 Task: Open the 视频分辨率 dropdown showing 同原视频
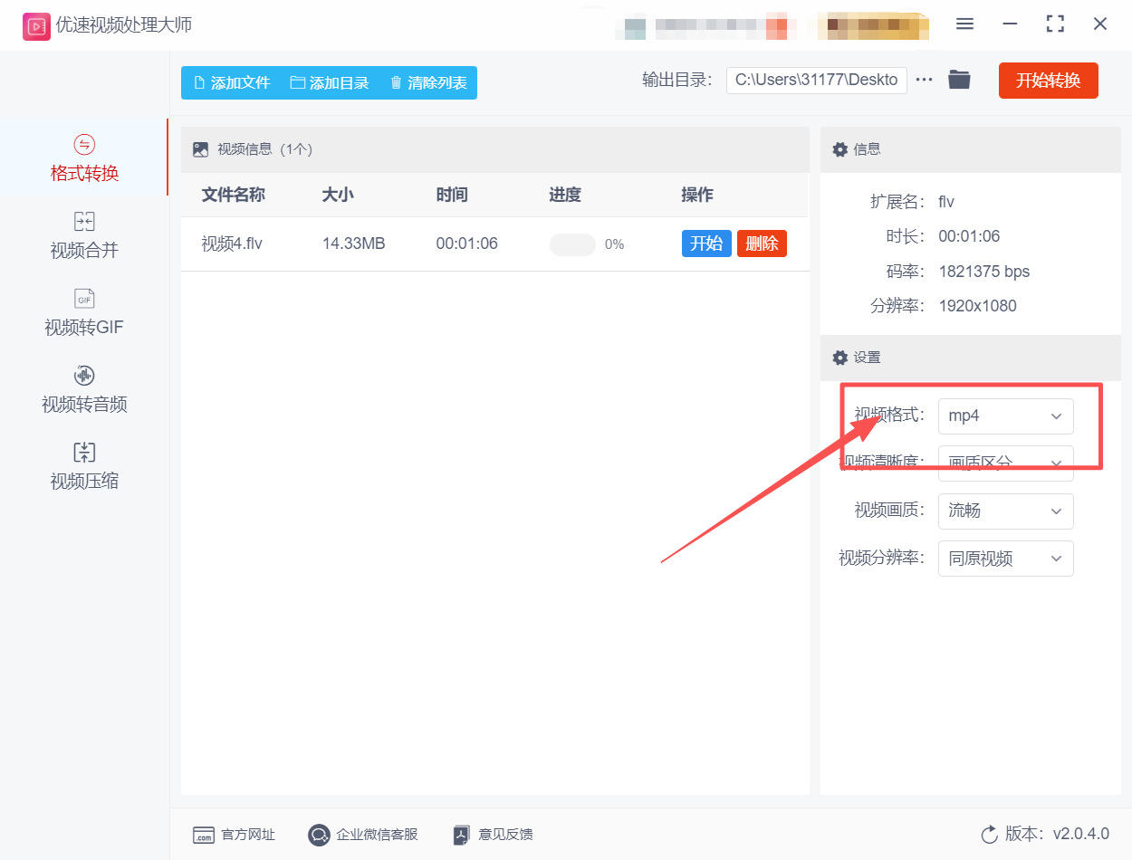(1005, 559)
